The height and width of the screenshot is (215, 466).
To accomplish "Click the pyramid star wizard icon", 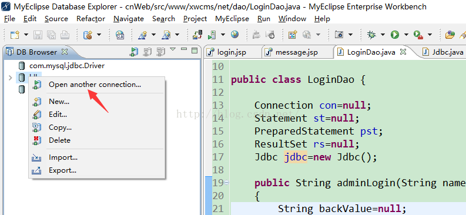I will 143,35.
